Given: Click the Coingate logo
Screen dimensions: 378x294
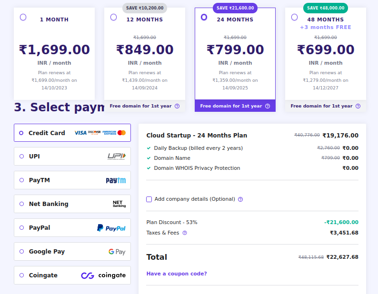Looking at the screenshot, I should point(103,275).
